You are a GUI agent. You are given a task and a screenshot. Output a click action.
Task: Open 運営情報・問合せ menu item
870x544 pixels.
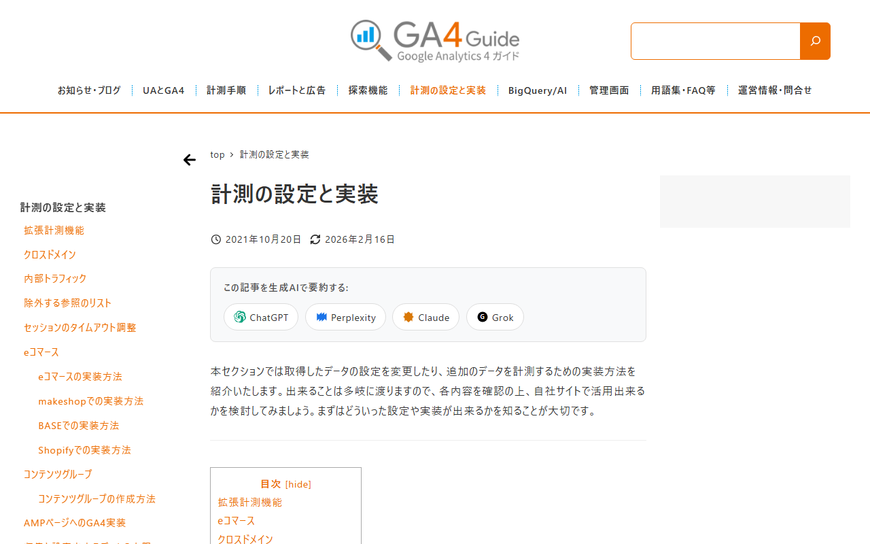775,90
